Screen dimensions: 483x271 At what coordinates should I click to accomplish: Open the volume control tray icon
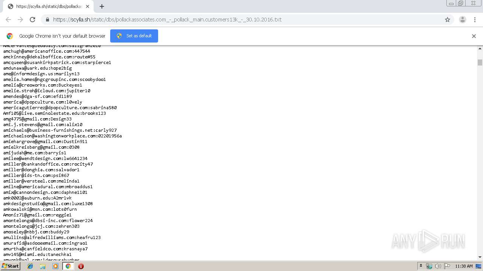coord(438,266)
